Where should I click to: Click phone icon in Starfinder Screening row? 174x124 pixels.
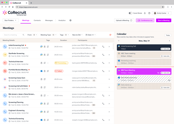[x=103, y=55]
